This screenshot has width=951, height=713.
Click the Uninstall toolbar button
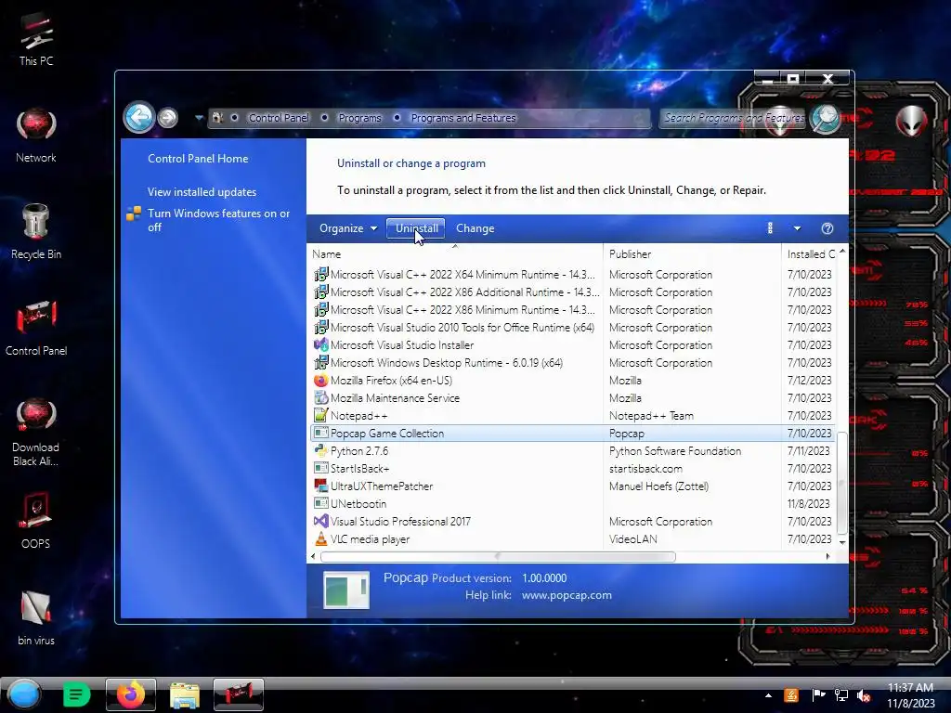[x=416, y=228]
